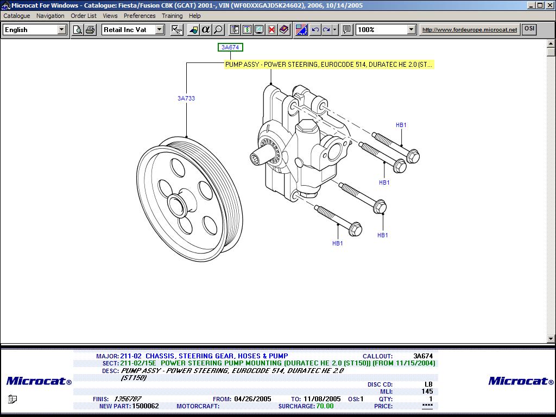Click the speech bubble notes icon

pyautogui.click(x=347, y=30)
